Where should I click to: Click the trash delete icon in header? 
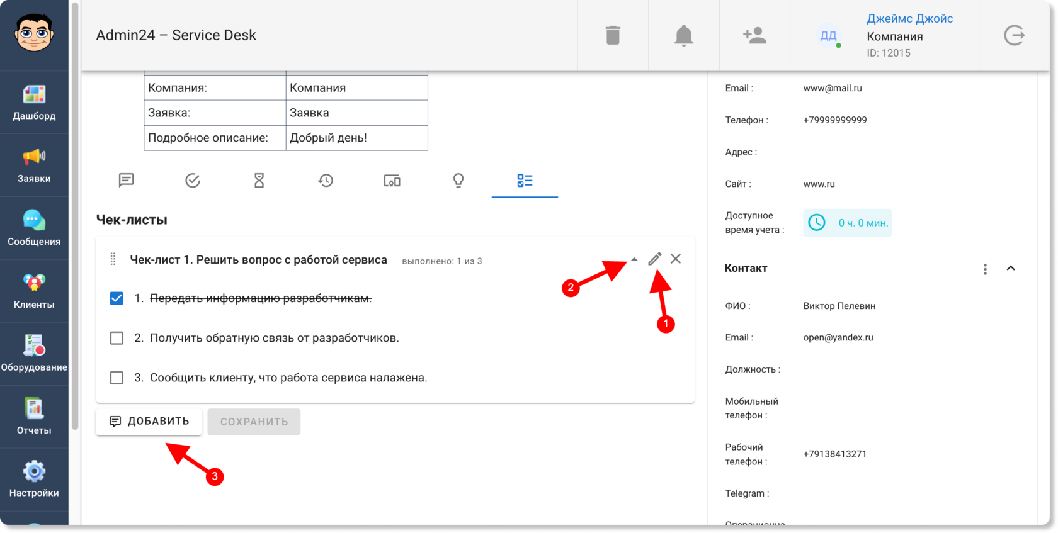point(613,35)
